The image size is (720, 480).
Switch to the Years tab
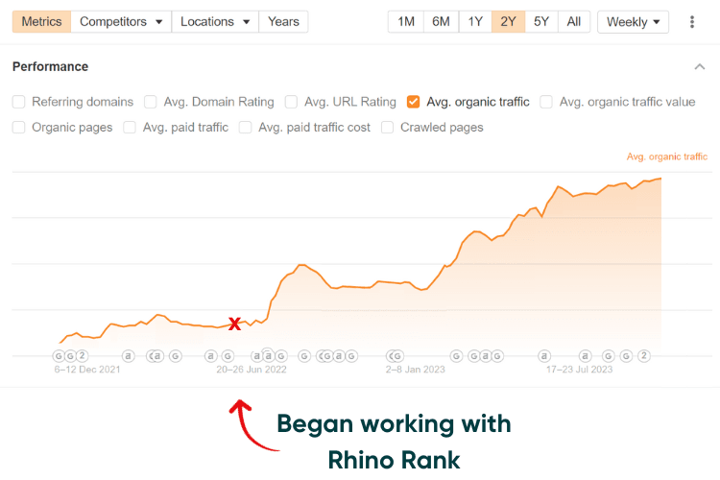pyautogui.click(x=283, y=21)
